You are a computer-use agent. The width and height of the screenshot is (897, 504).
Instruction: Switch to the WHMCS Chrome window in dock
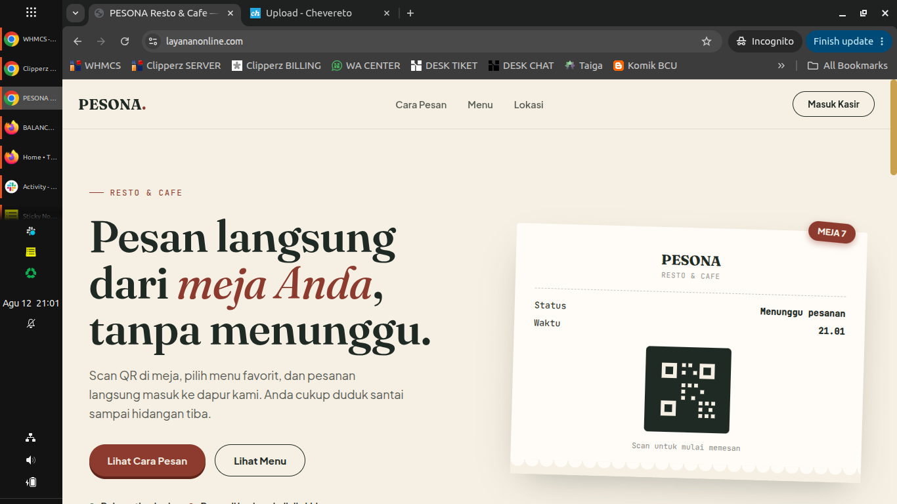coord(31,39)
